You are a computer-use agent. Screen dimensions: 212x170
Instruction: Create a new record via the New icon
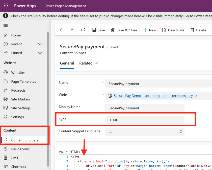(150, 30)
